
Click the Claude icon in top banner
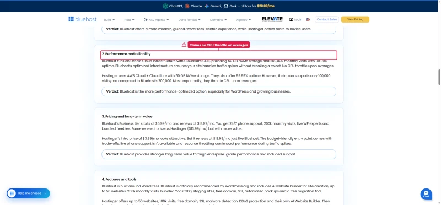click(187, 6)
